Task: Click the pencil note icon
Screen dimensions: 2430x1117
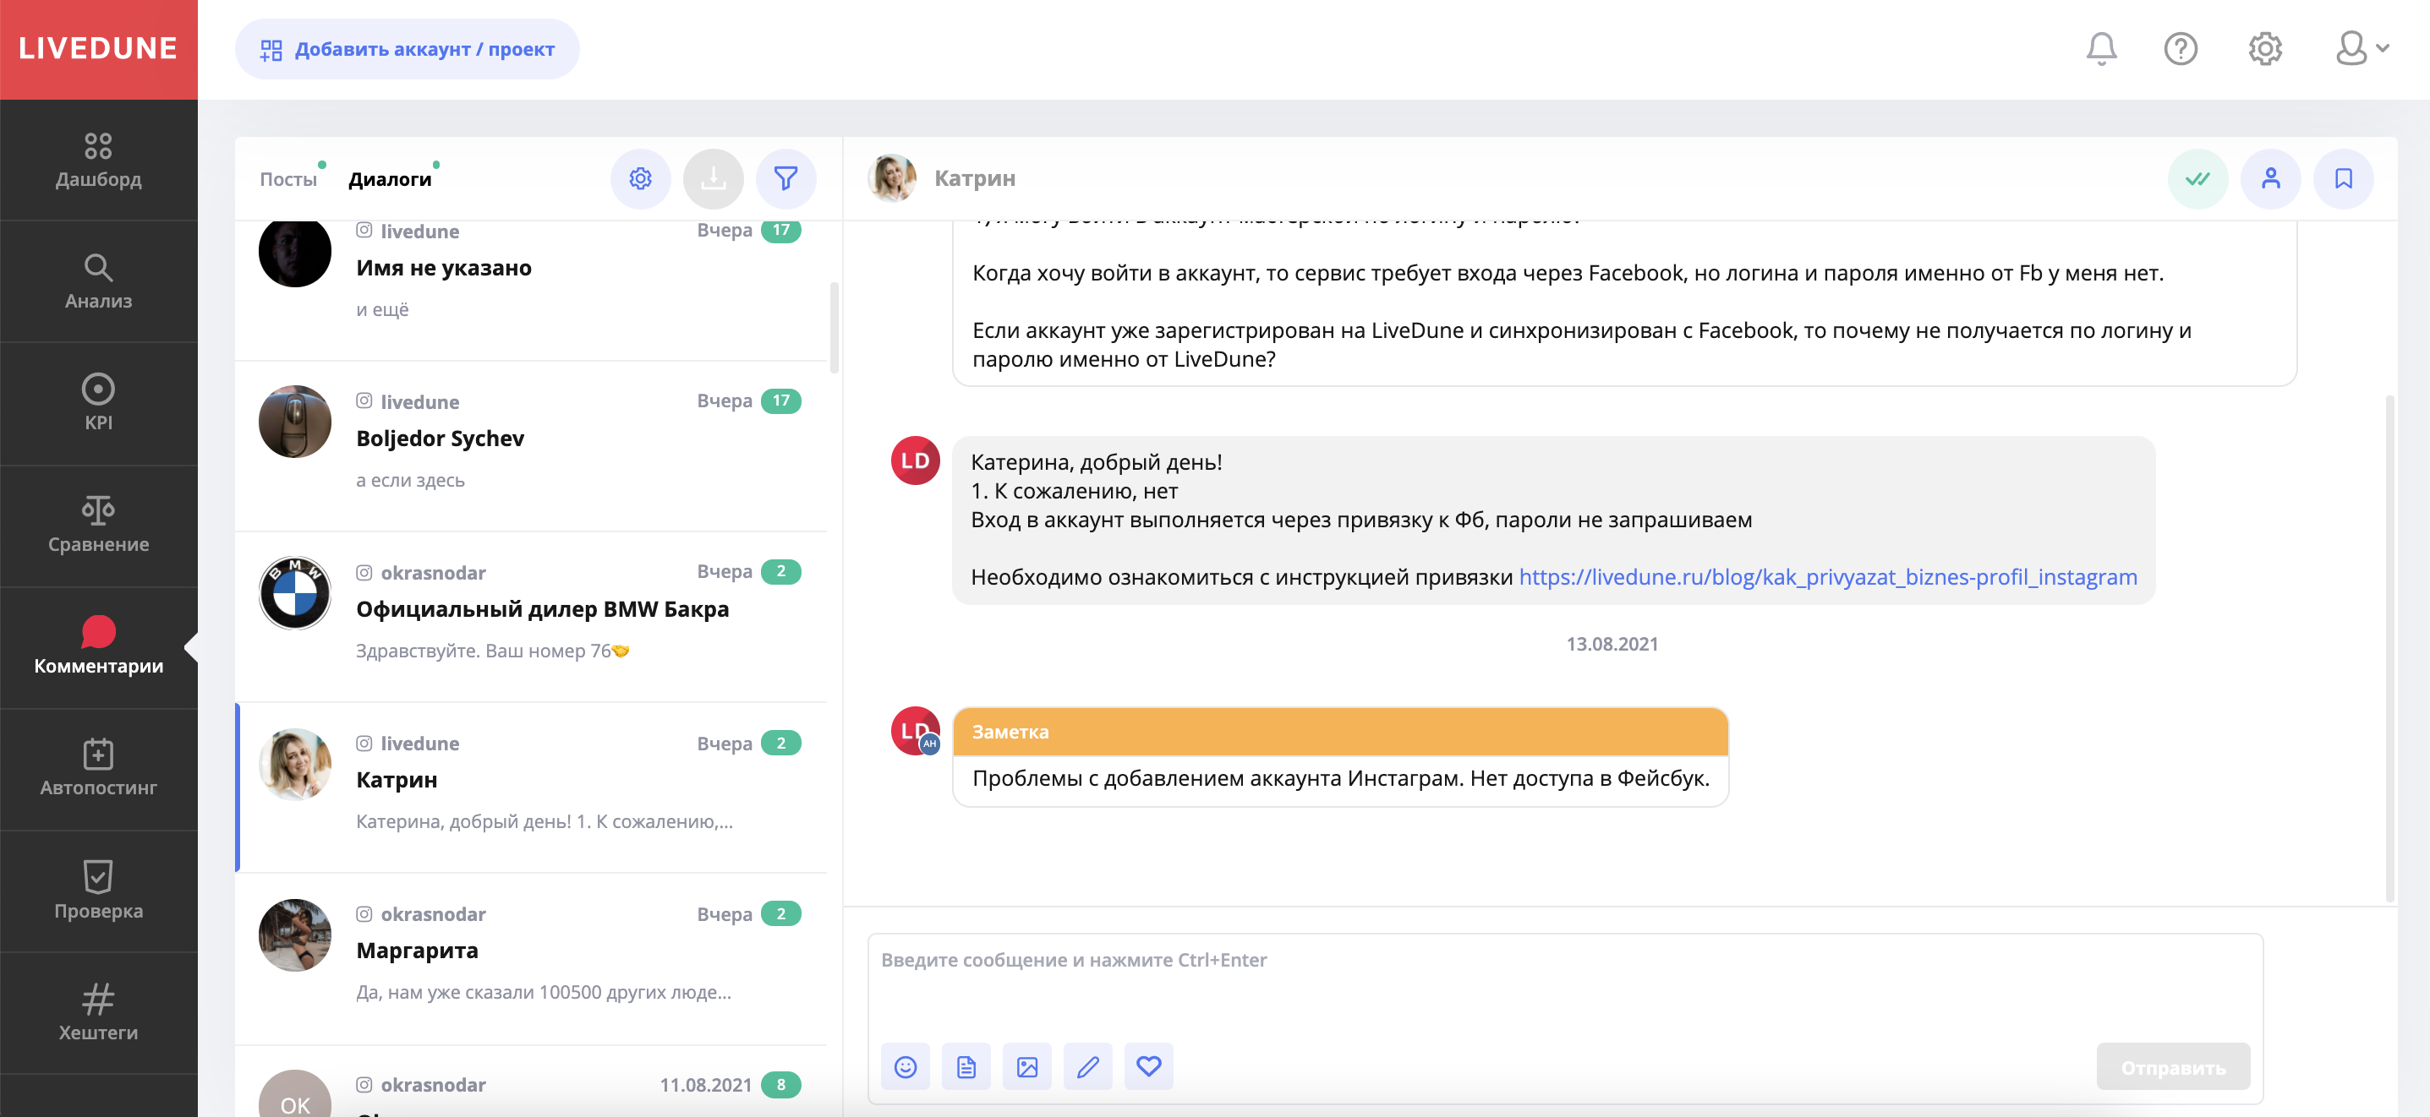Action: (x=1087, y=1066)
